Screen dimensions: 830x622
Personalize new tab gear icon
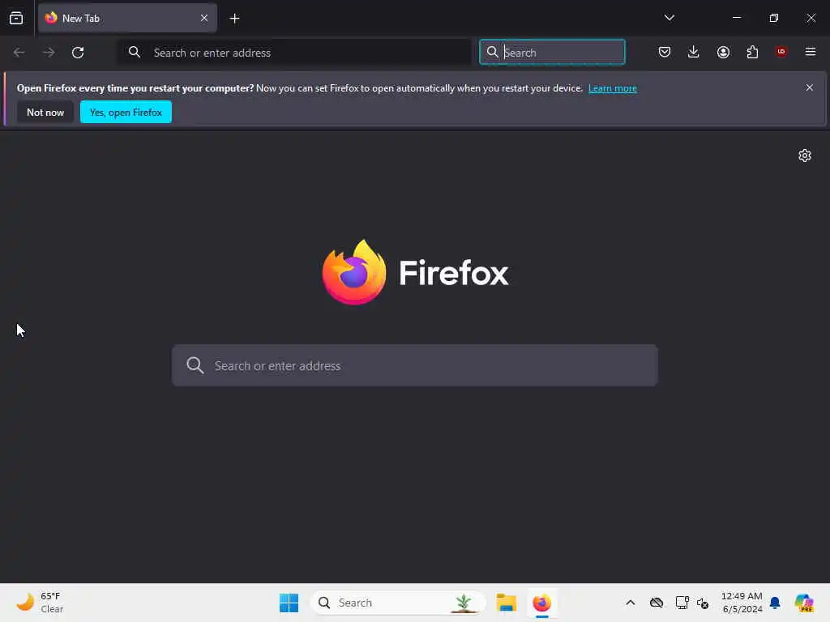[805, 155]
